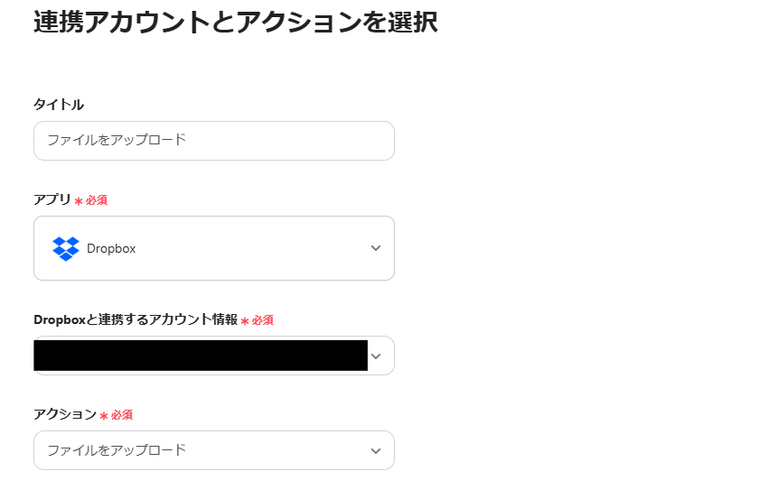Click the タイトル field label
This screenshot has width=768, height=490.
[x=59, y=105]
